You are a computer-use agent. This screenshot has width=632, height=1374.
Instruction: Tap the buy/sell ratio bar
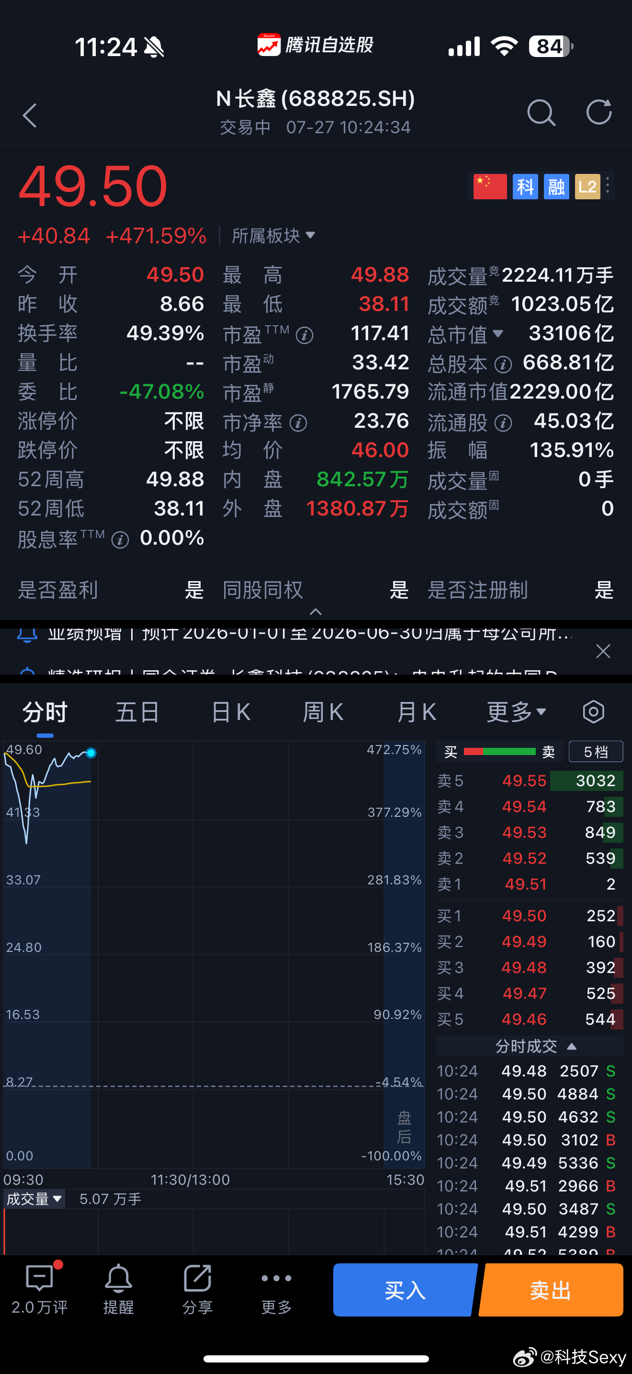[x=499, y=752]
